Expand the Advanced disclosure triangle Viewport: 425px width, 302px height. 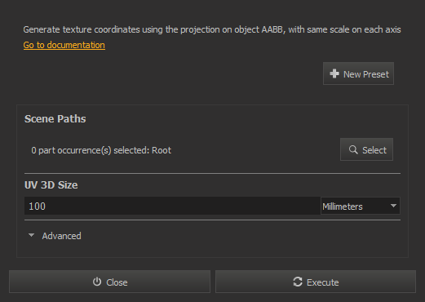(x=32, y=235)
